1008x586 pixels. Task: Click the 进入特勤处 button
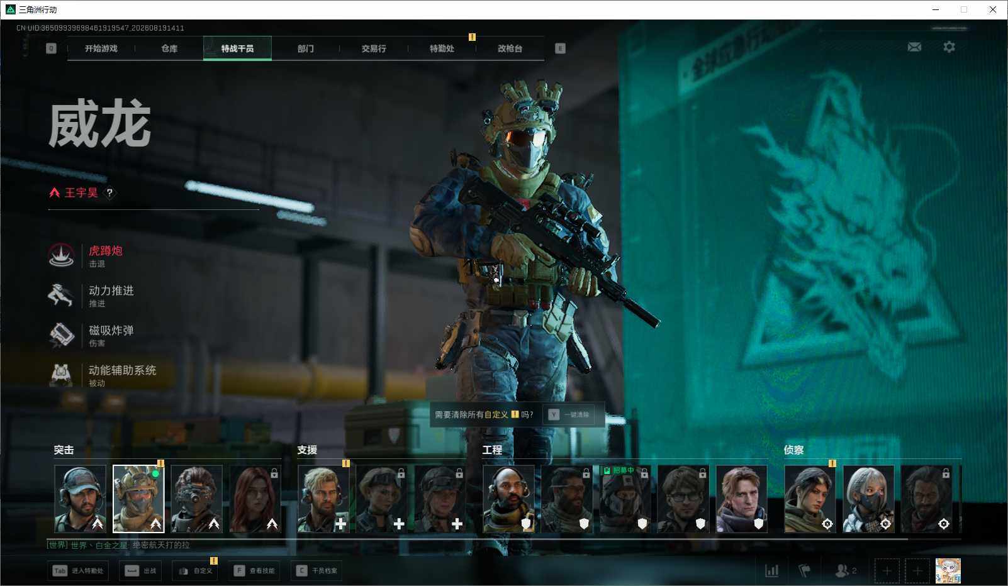tap(78, 570)
